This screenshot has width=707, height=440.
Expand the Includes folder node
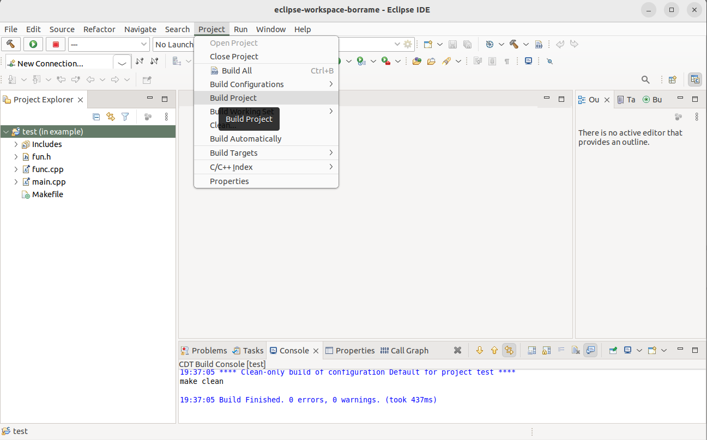click(x=16, y=144)
